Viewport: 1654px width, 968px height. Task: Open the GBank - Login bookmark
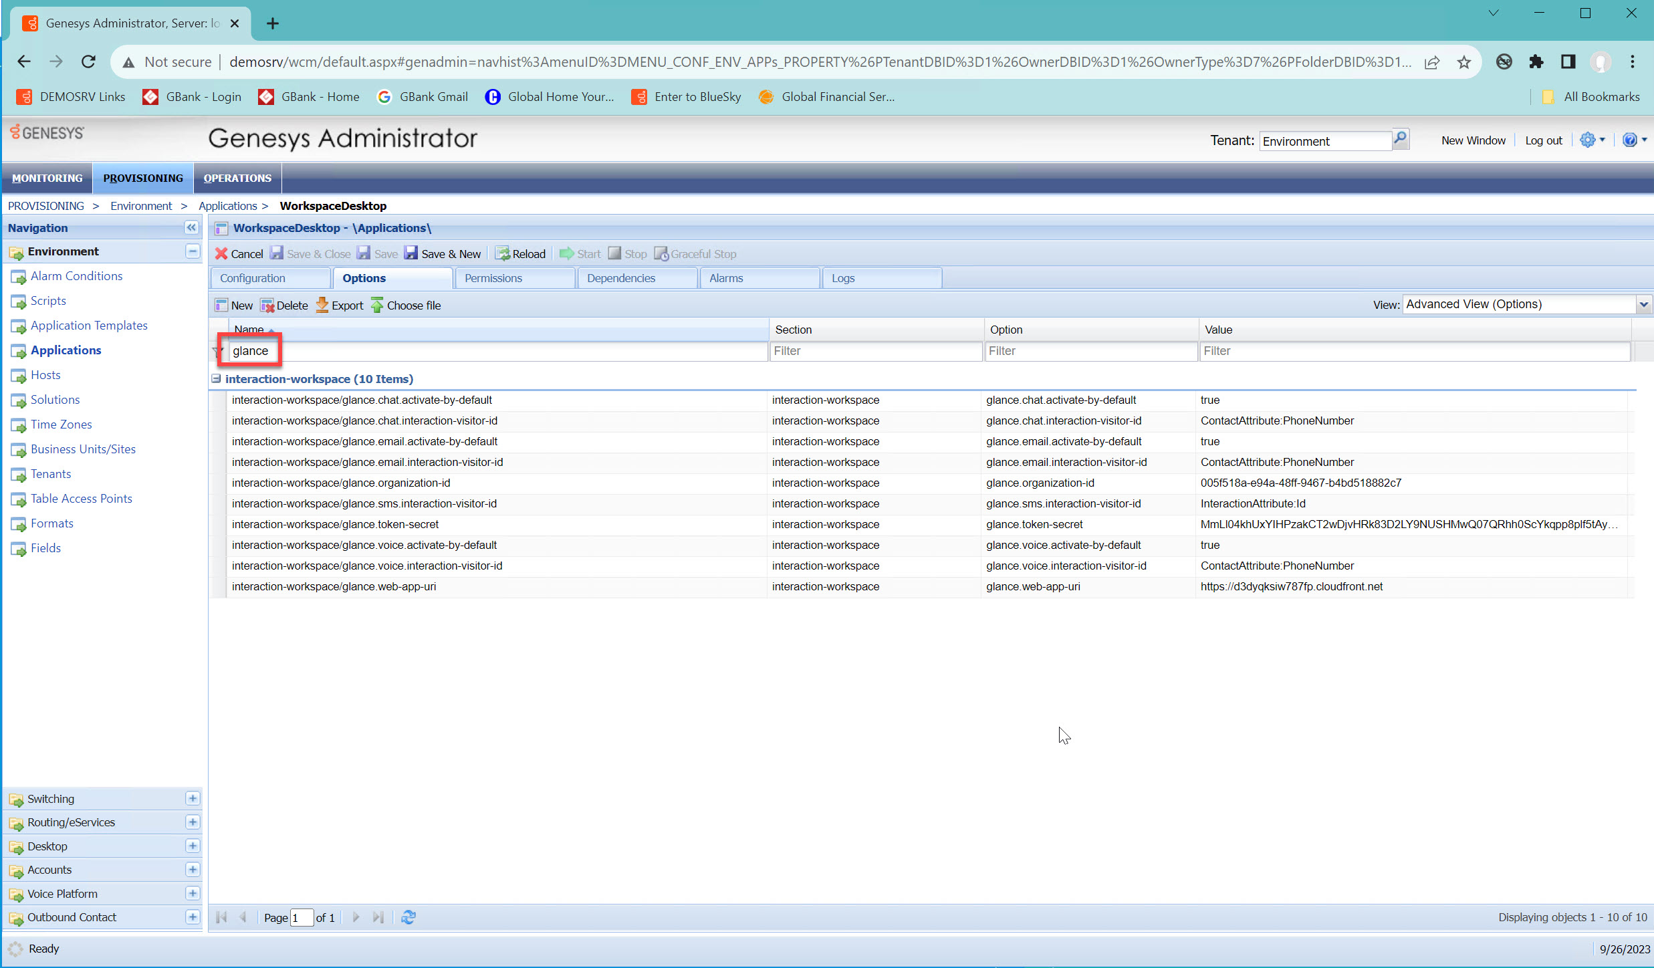(192, 97)
